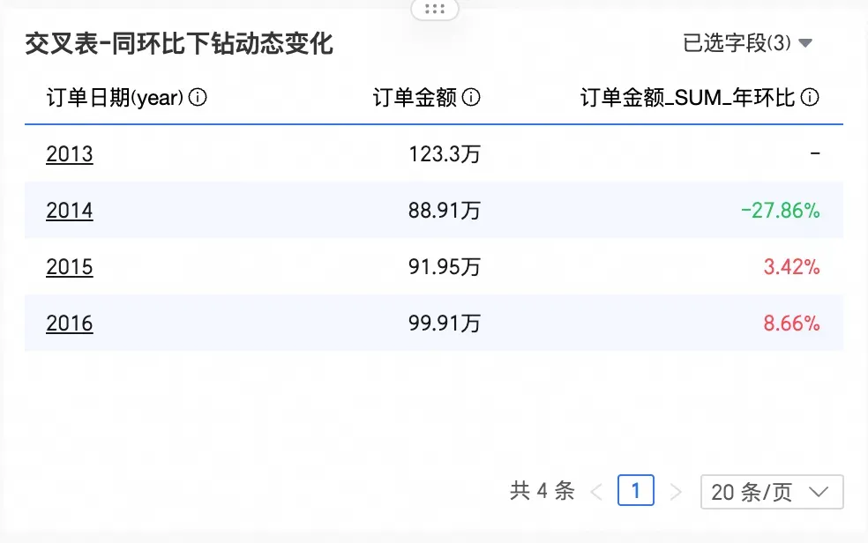
Task: Click info icon beside 订单金额_SUM_年环比 header
Action: 810,97
